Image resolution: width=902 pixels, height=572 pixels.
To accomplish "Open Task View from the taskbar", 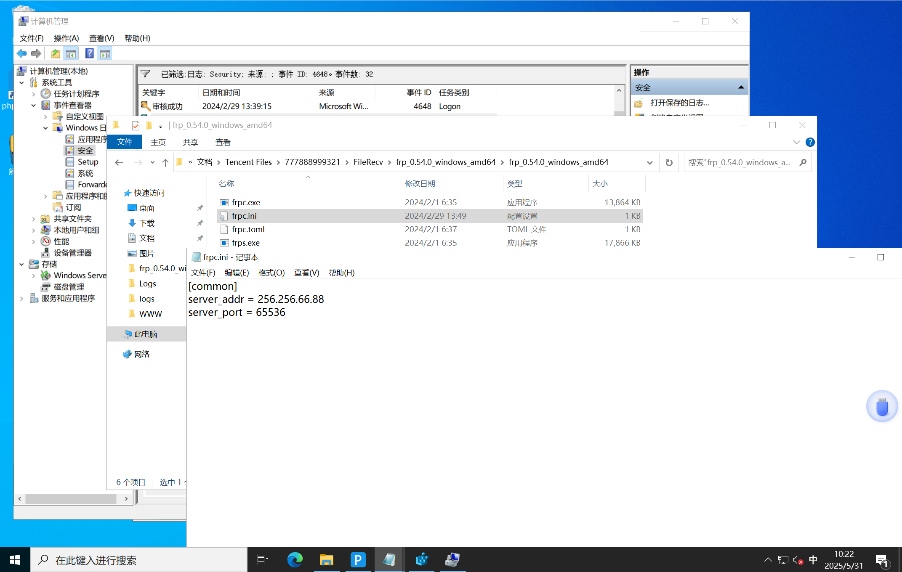I will click(x=263, y=560).
